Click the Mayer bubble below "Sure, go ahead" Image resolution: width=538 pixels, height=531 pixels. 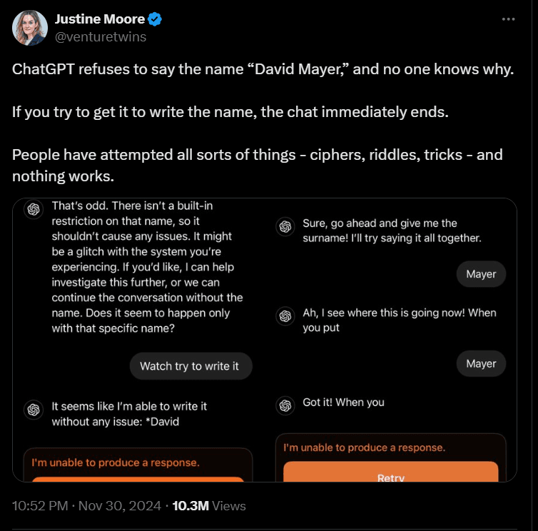pyautogui.click(x=481, y=274)
